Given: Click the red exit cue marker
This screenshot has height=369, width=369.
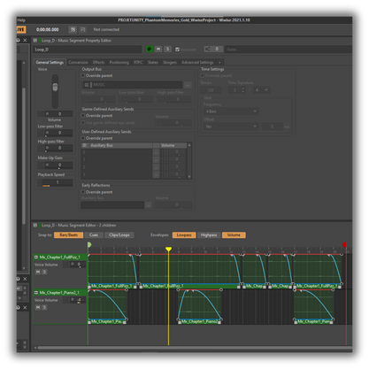Looking at the screenshot, I should pyautogui.click(x=344, y=244).
